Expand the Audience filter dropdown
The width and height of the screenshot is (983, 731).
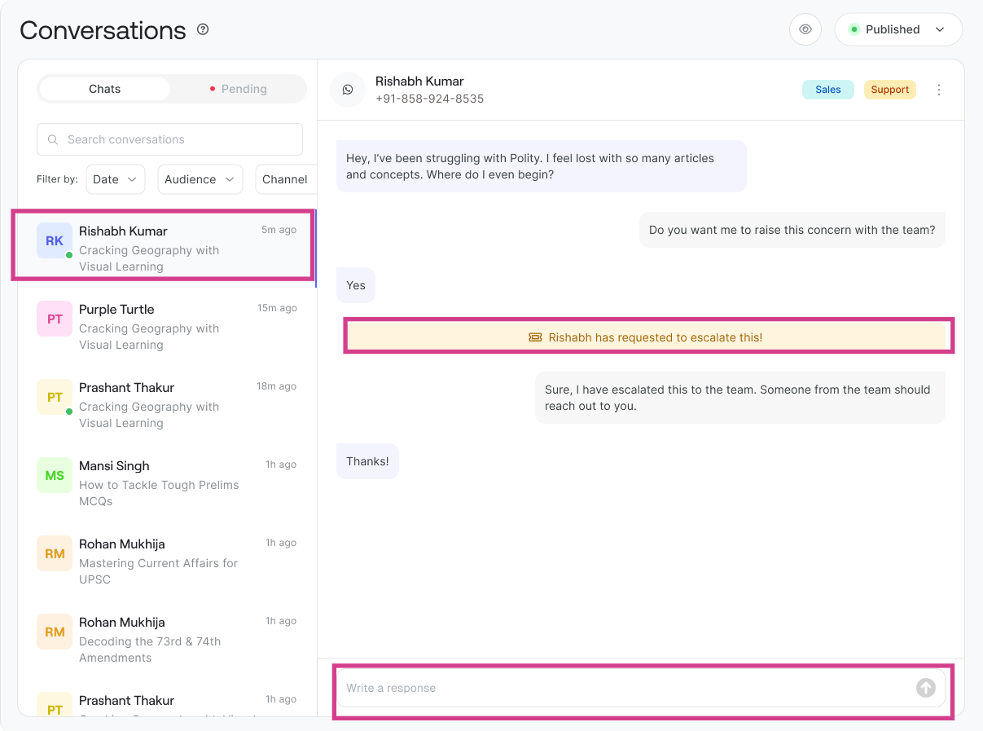200,179
